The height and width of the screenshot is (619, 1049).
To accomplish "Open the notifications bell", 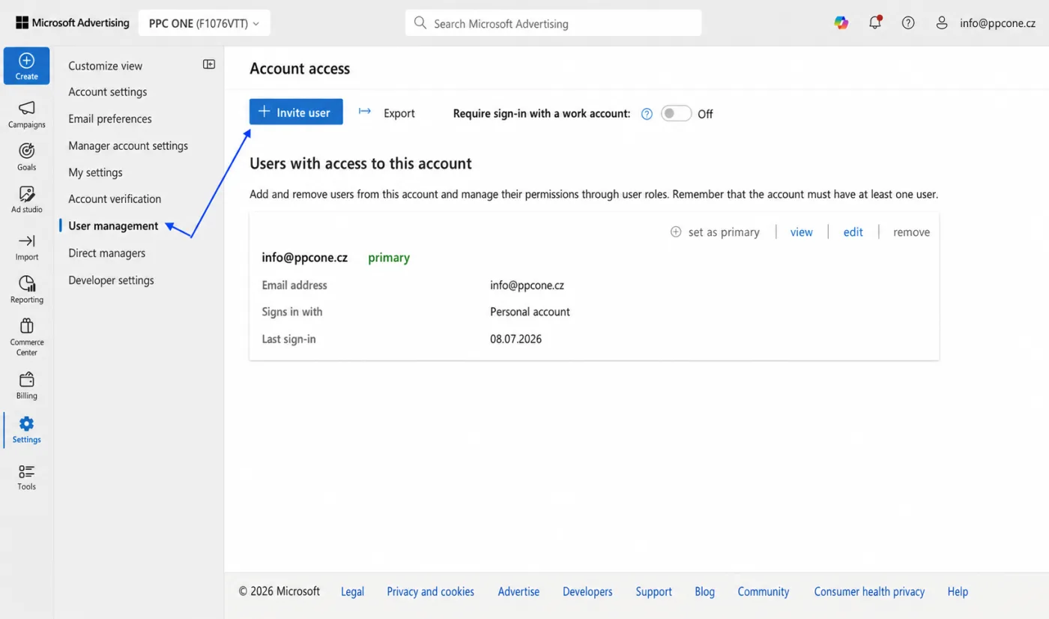I will (x=874, y=23).
